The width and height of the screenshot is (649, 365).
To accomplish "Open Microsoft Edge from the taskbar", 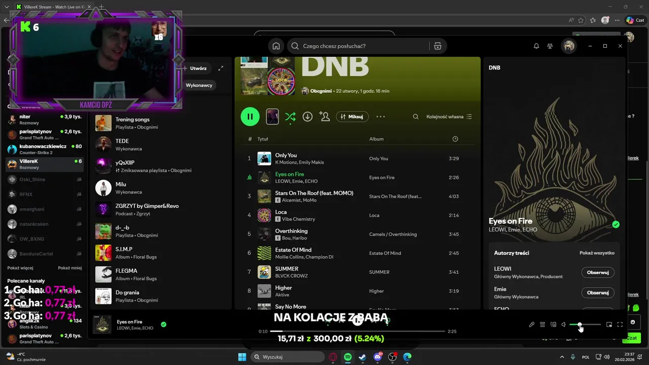I will point(407,357).
